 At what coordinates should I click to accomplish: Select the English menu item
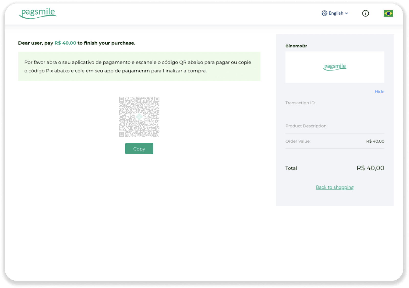(336, 13)
